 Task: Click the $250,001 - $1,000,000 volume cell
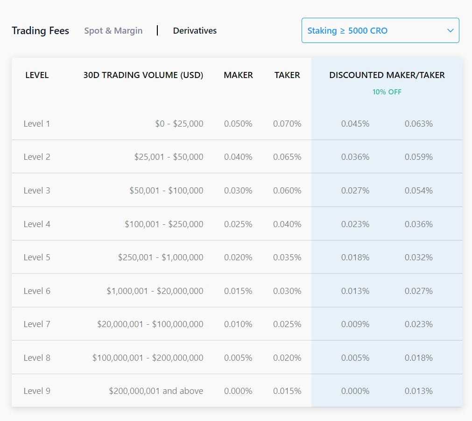tap(161, 257)
